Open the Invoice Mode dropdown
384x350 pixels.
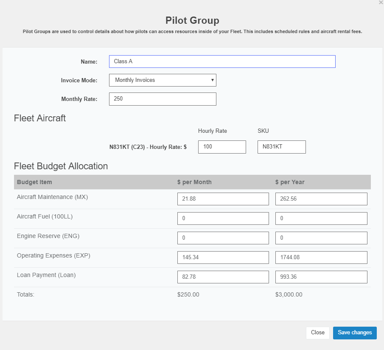(163, 80)
